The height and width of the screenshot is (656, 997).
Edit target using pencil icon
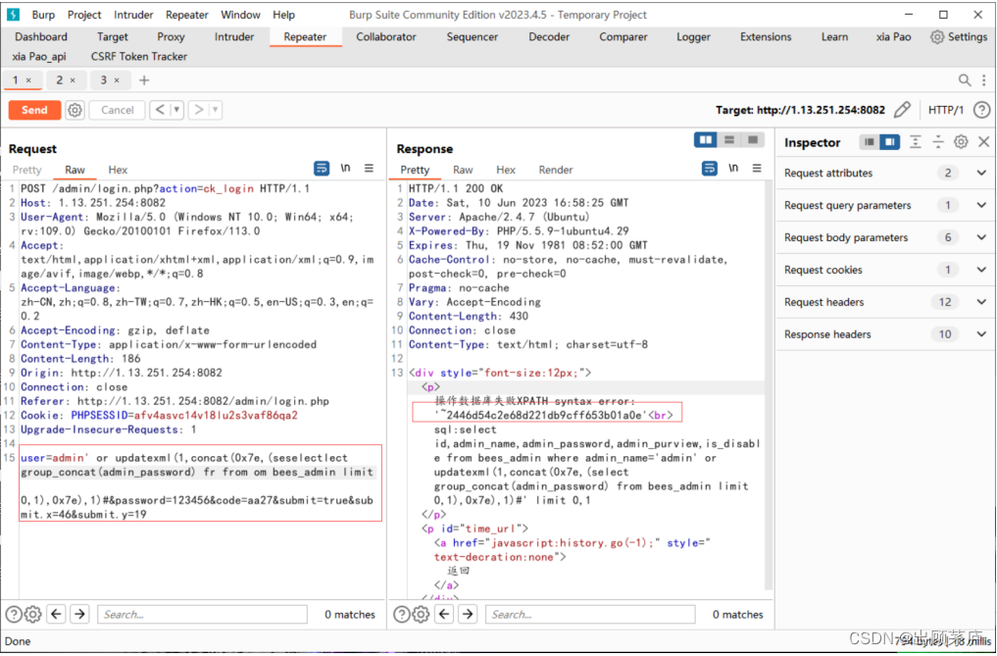click(902, 110)
